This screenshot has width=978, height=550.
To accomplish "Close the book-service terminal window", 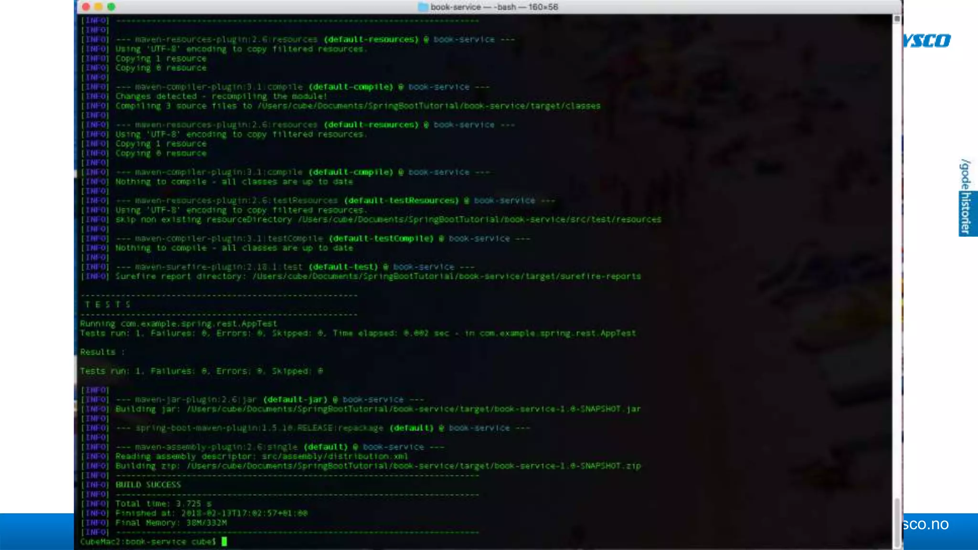I will click(86, 7).
